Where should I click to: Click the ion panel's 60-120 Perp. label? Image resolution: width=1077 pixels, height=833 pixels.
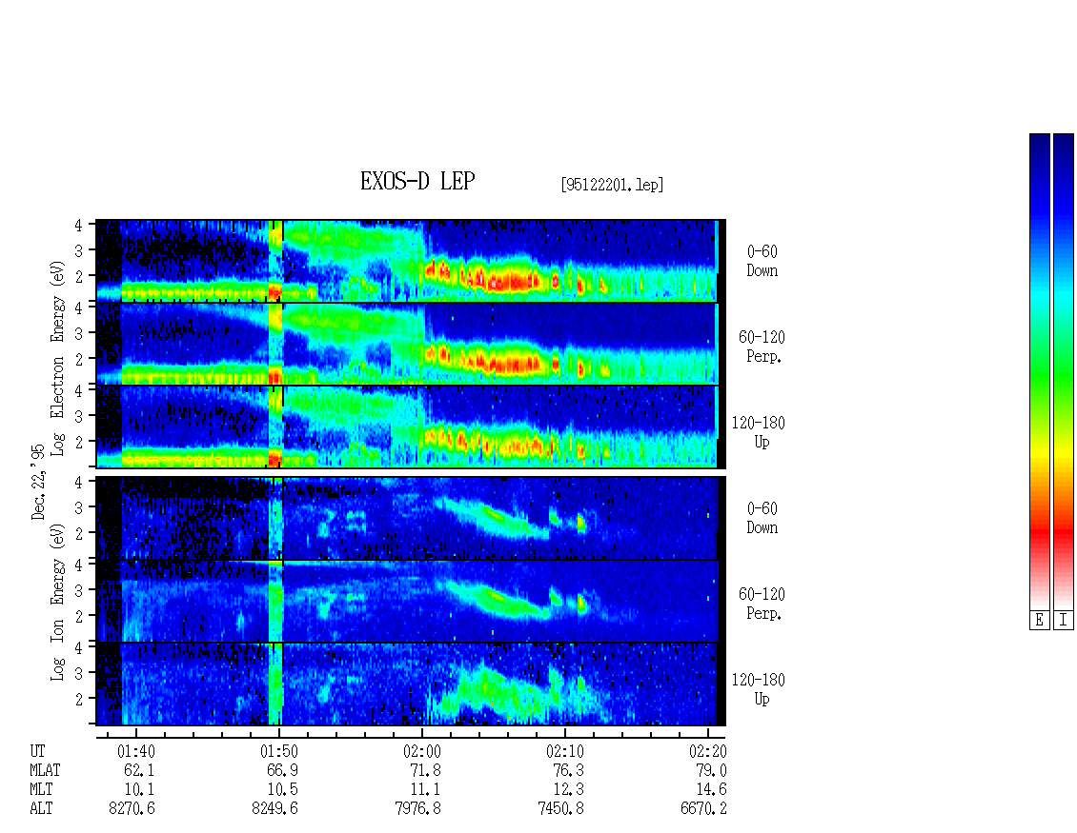tap(761, 604)
